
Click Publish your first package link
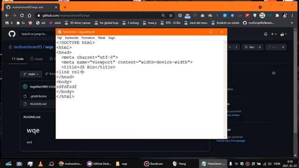coord(231,141)
